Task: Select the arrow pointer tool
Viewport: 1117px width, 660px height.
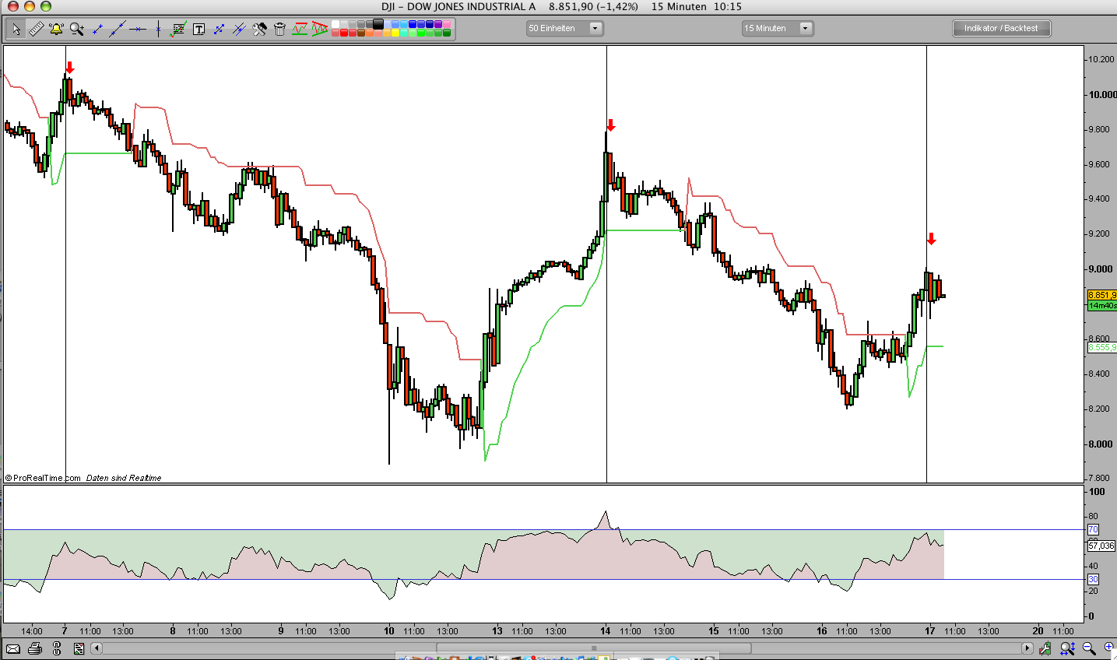Action: pyautogui.click(x=16, y=30)
